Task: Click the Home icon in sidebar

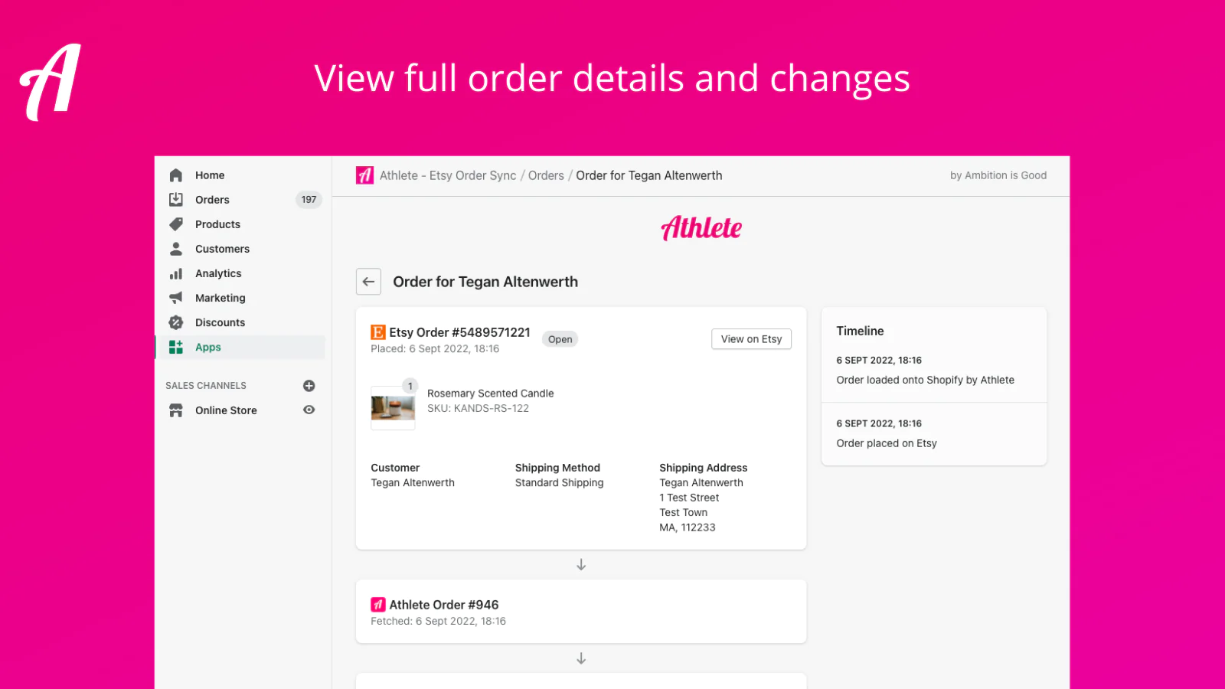Action: click(176, 175)
